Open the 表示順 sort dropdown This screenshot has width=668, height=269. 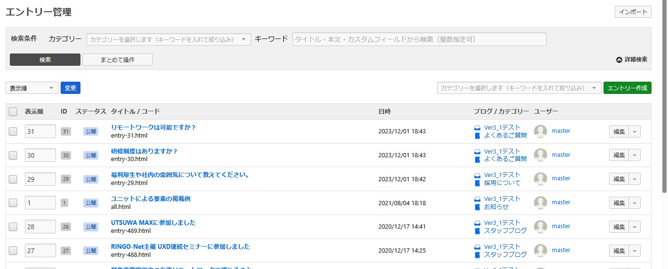[32, 88]
